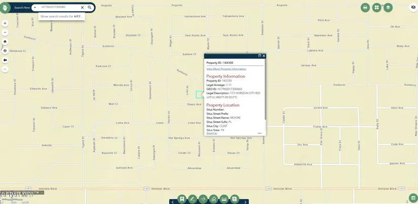Image resolution: width=418 pixels, height=204 pixels.
Task: Zoom out of the map
Action: coord(5,32)
